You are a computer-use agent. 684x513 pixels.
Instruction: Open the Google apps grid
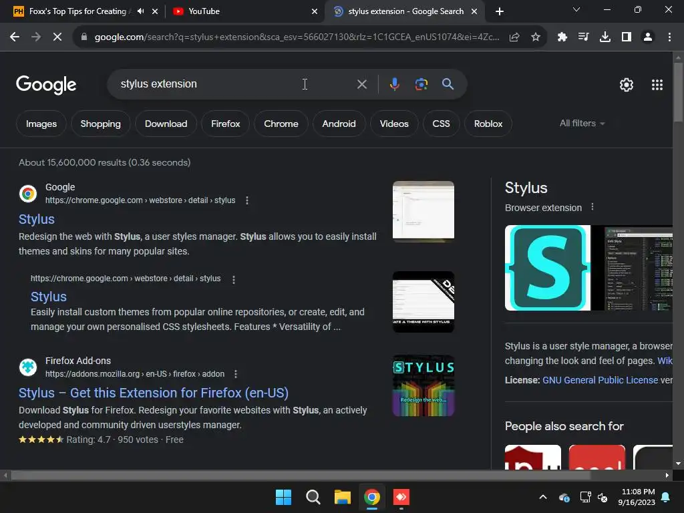[657, 85]
